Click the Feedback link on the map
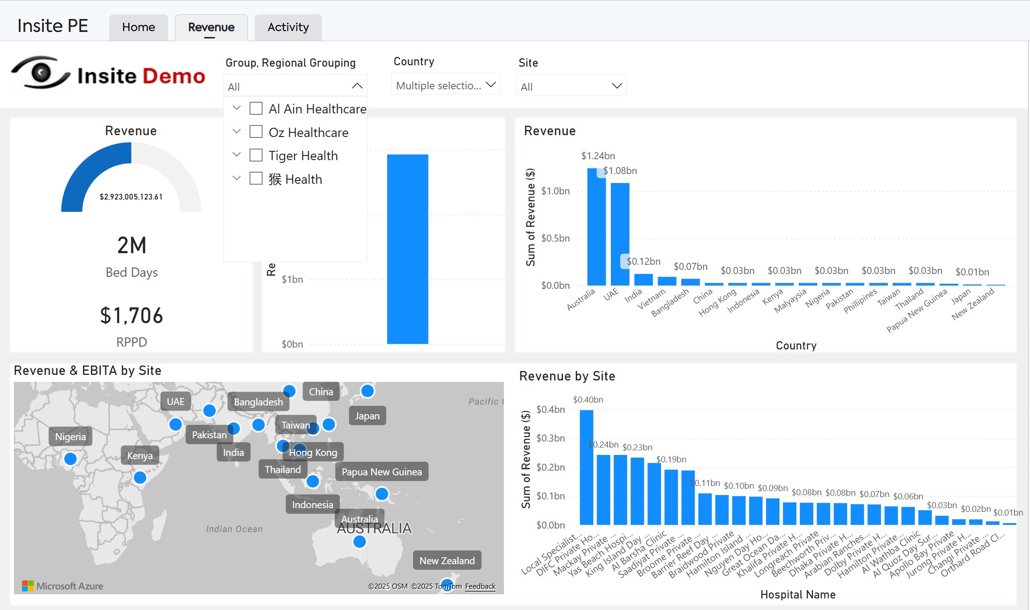 coord(480,586)
